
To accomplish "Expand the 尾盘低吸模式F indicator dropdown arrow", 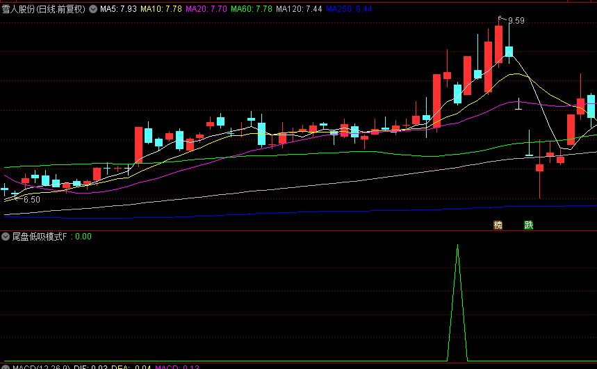I will pos(6,237).
